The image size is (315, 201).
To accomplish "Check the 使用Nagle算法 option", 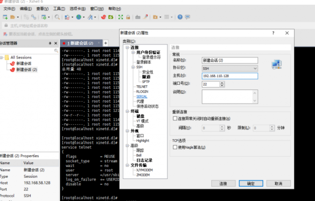I will tap(175, 147).
